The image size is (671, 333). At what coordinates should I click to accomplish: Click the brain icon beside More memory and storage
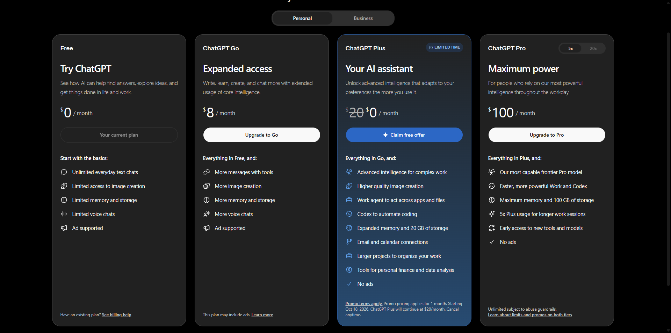[x=207, y=200]
